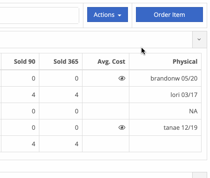Sort by Physical column header
210x178 pixels.
point(185,61)
